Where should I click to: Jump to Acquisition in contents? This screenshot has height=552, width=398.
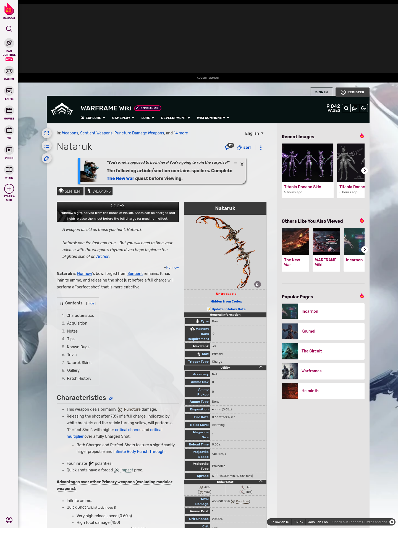77,323
